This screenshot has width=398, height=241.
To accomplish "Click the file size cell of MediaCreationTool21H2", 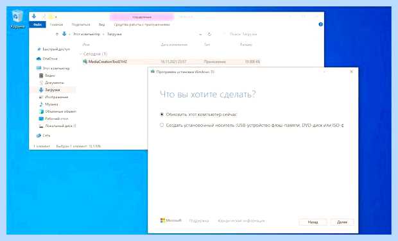I will coord(252,62).
